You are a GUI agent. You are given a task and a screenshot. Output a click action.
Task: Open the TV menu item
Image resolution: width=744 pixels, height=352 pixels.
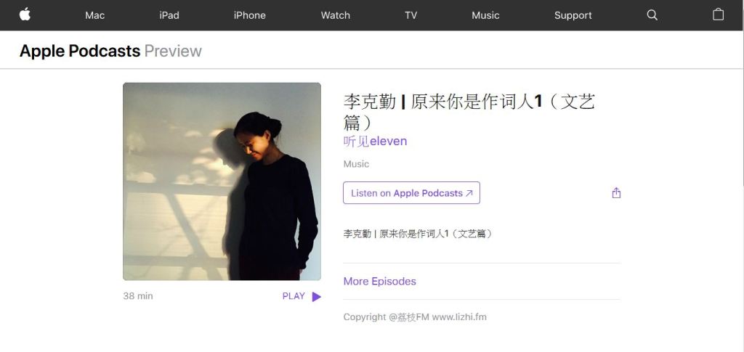pyautogui.click(x=411, y=15)
